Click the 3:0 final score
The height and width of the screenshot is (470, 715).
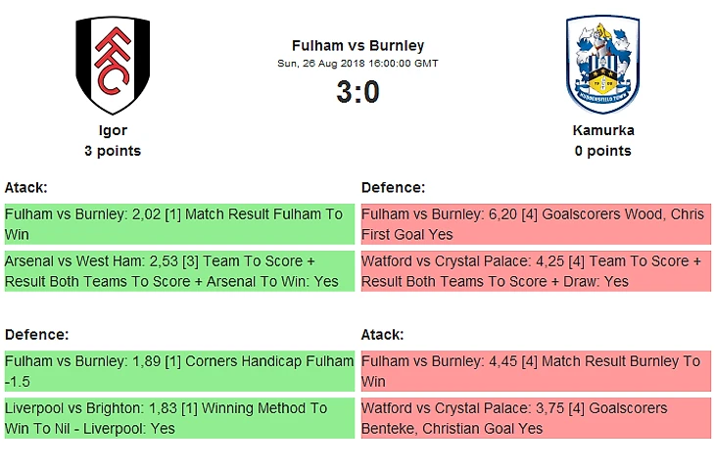[x=357, y=92]
